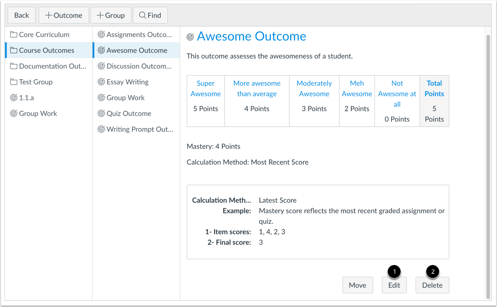This screenshot has height=307, width=497.
Task: Select the Assignments Outco... outcome
Action: pyautogui.click(x=136, y=35)
